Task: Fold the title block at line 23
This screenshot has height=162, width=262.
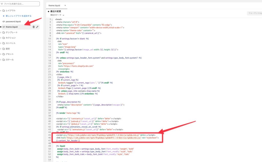Action: click(x=52, y=75)
